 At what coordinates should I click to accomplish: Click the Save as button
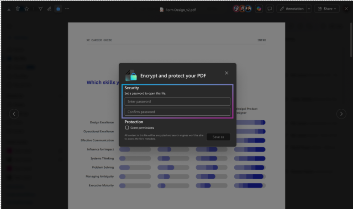pos(218,137)
